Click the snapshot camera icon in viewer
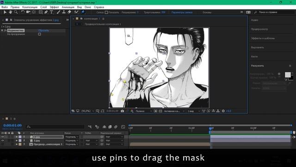The image size is (296, 167). pos(122,111)
